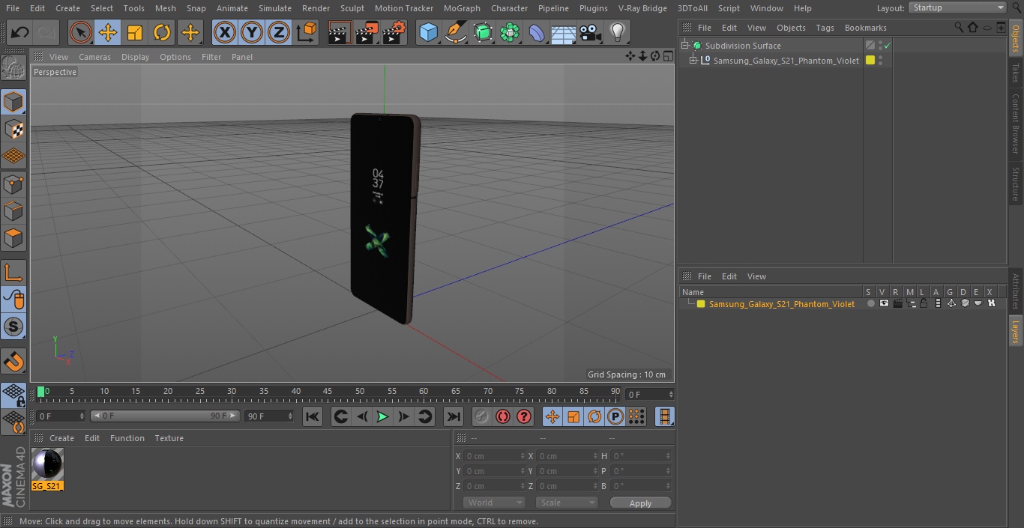Go to end of animation
The image size is (1024, 528).
tap(454, 416)
